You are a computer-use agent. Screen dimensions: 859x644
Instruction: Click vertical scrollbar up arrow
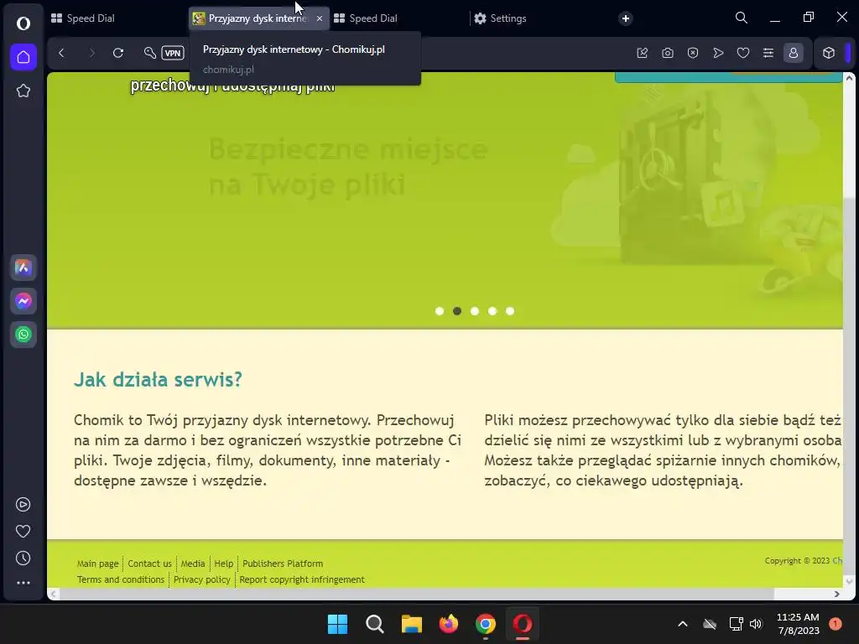click(849, 78)
